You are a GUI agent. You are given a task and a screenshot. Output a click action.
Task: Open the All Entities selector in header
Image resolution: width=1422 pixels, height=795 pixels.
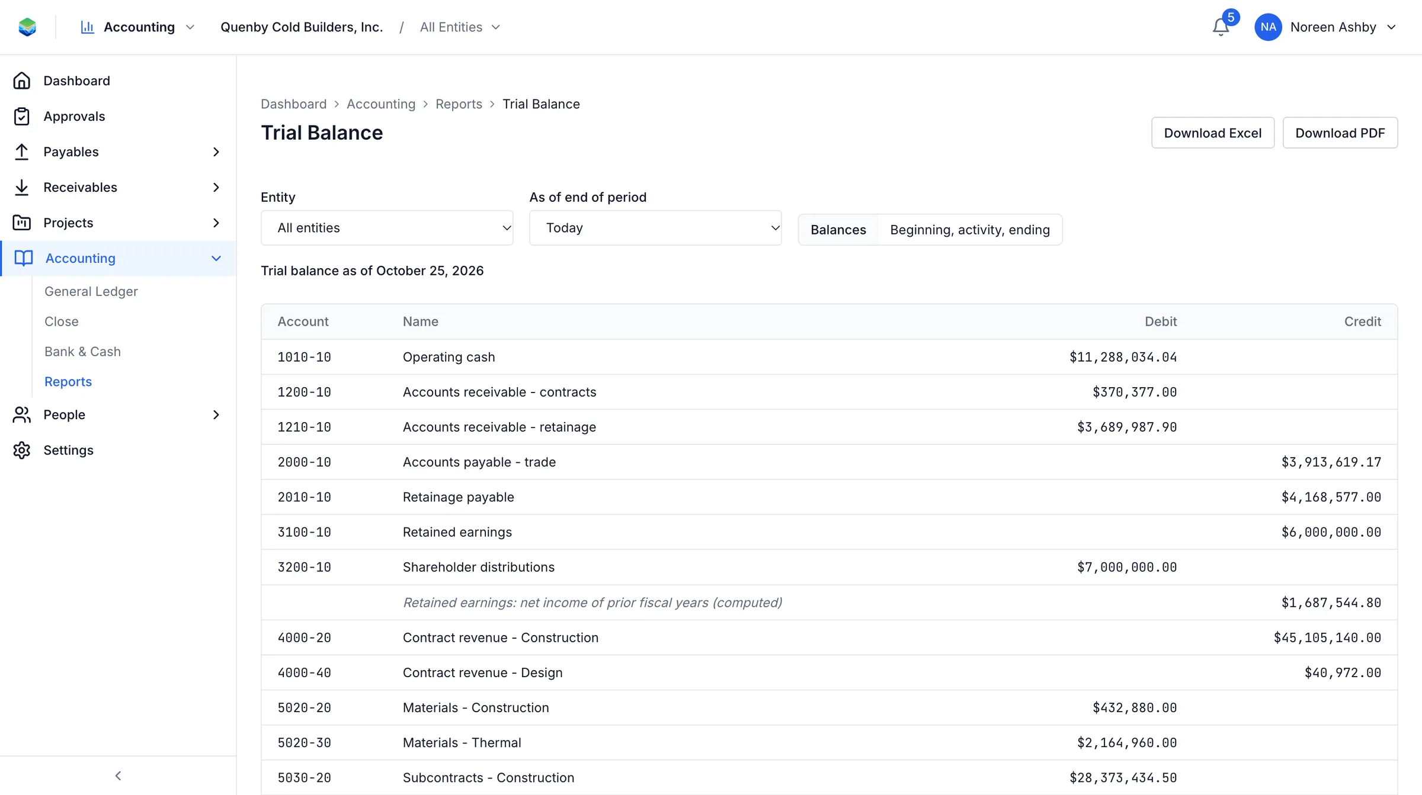click(460, 27)
